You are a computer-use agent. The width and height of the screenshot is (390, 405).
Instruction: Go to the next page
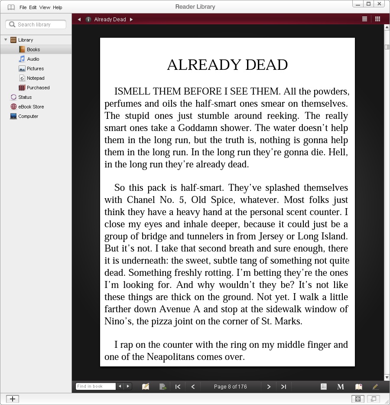(269, 387)
